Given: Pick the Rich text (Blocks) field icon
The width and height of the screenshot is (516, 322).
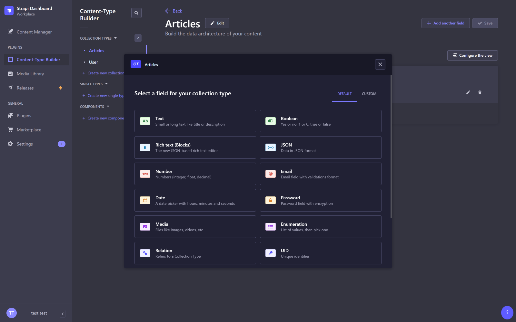Looking at the screenshot, I should (145, 147).
